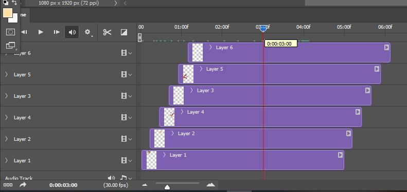Click the blue playhead marker

[x=263, y=29]
